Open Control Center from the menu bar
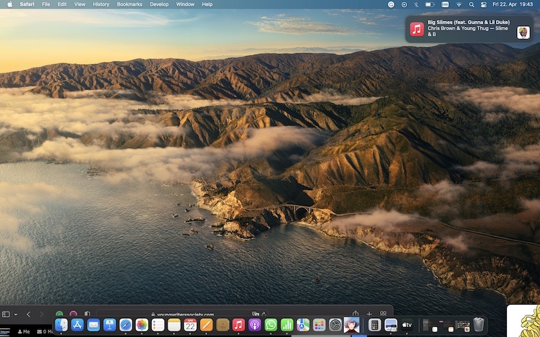The height and width of the screenshot is (337, 540). (x=483, y=5)
